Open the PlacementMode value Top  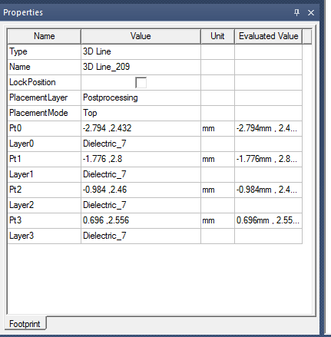click(141, 113)
